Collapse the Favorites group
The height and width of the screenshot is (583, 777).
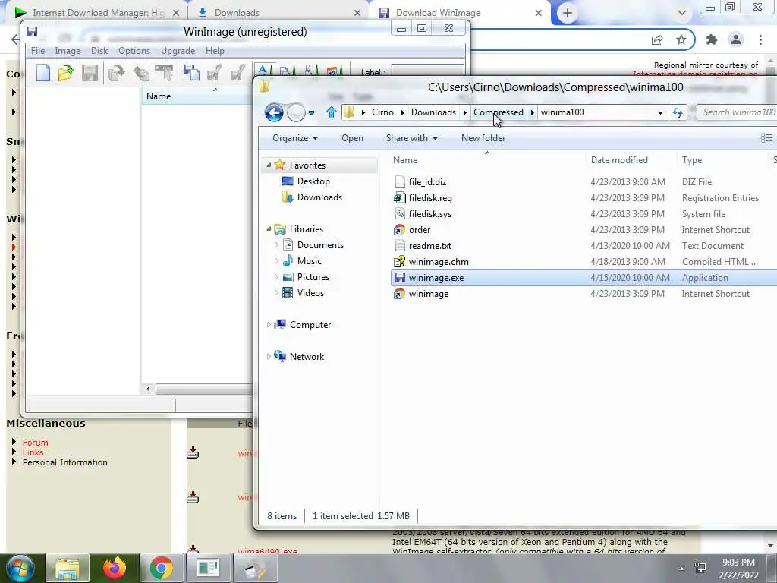269,165
